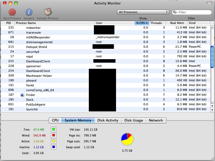Switch to the CPU tab
The width and height of the screenshot is (215, 161).
(x=55, y=120)
